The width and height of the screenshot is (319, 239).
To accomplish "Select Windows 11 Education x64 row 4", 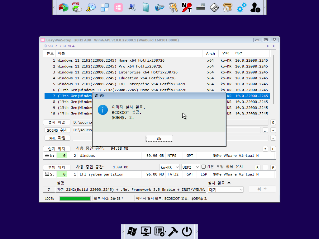I will [x=157, y=78].
